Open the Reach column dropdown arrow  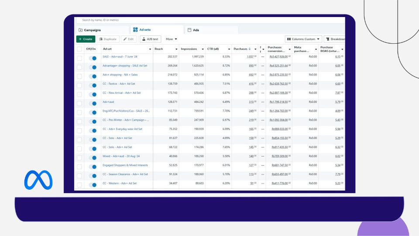(176, 49)
